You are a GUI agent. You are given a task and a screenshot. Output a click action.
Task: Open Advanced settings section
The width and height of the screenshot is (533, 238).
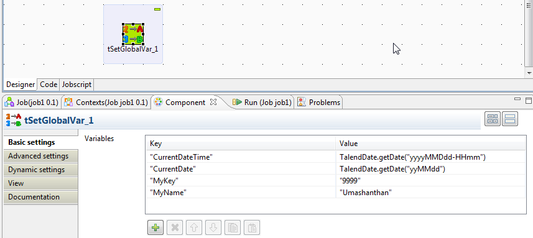coord(41,156)
